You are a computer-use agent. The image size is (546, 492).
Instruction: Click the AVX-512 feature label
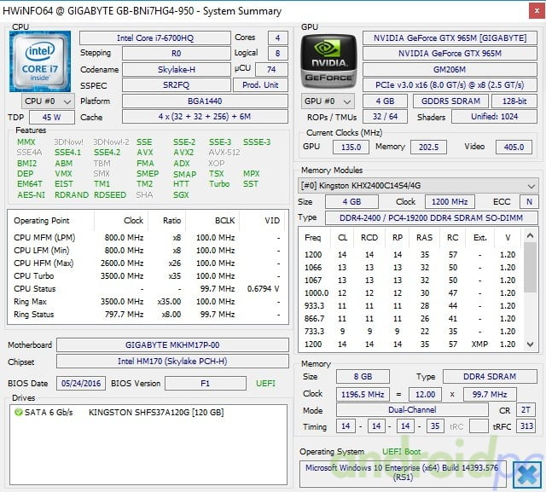tap(224, 153)
